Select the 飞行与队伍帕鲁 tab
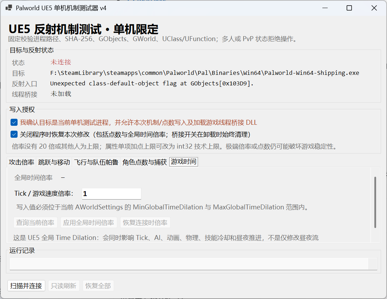The width and height of the screenshot is (387, 299). point(96,162)
